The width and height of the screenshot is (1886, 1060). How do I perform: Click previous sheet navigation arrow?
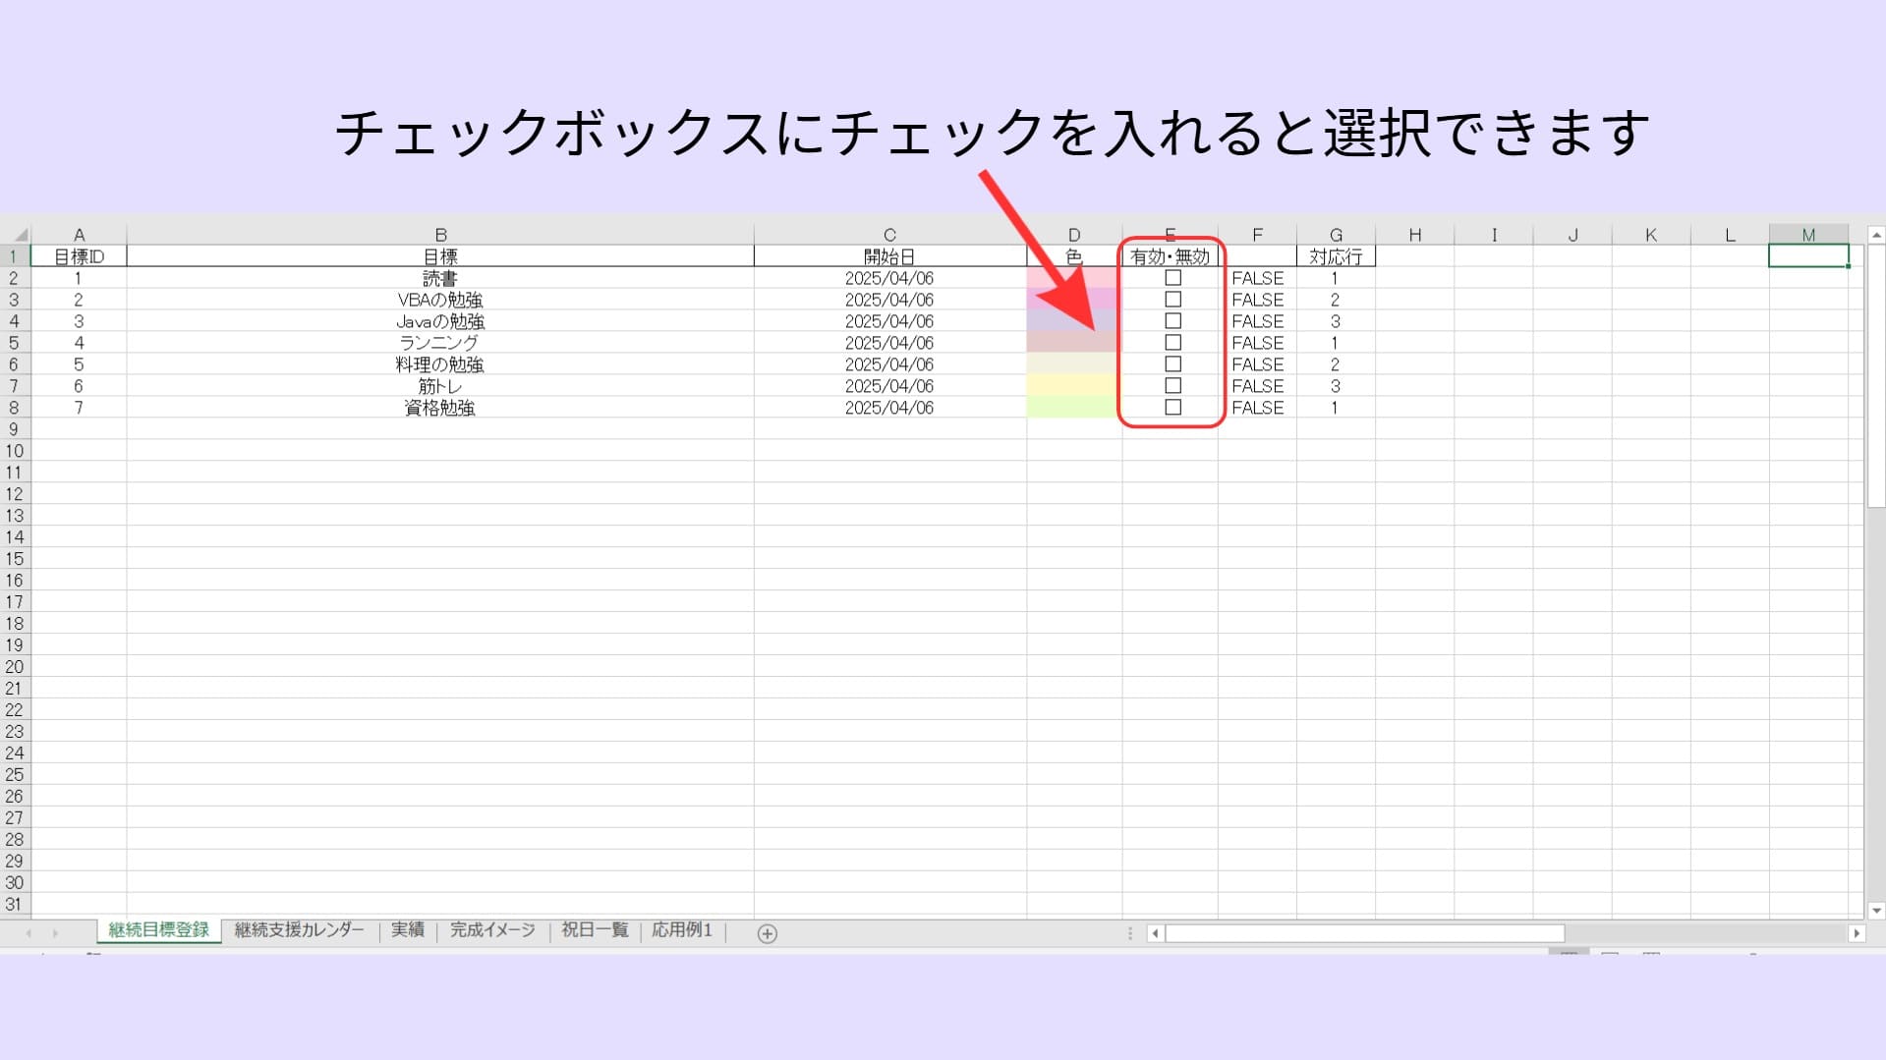pos(29,933)
